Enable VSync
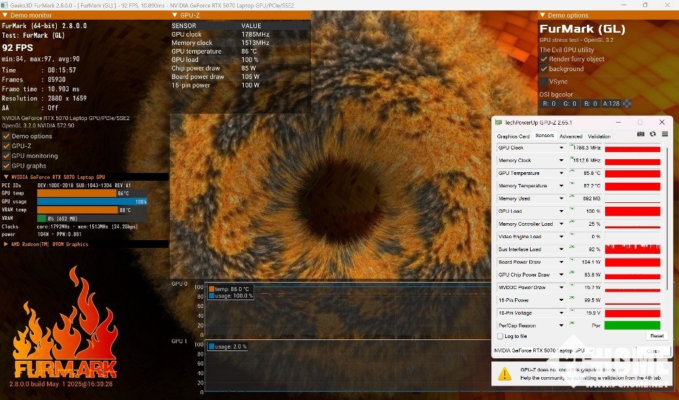Viewport: 679px width, 400px height. point(544,82)
